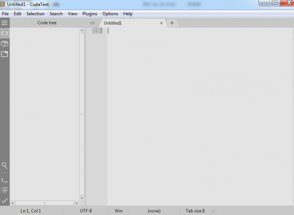Minimize the CudaText window
Viewport: 294px width, 215px height.
pos(265,3)
